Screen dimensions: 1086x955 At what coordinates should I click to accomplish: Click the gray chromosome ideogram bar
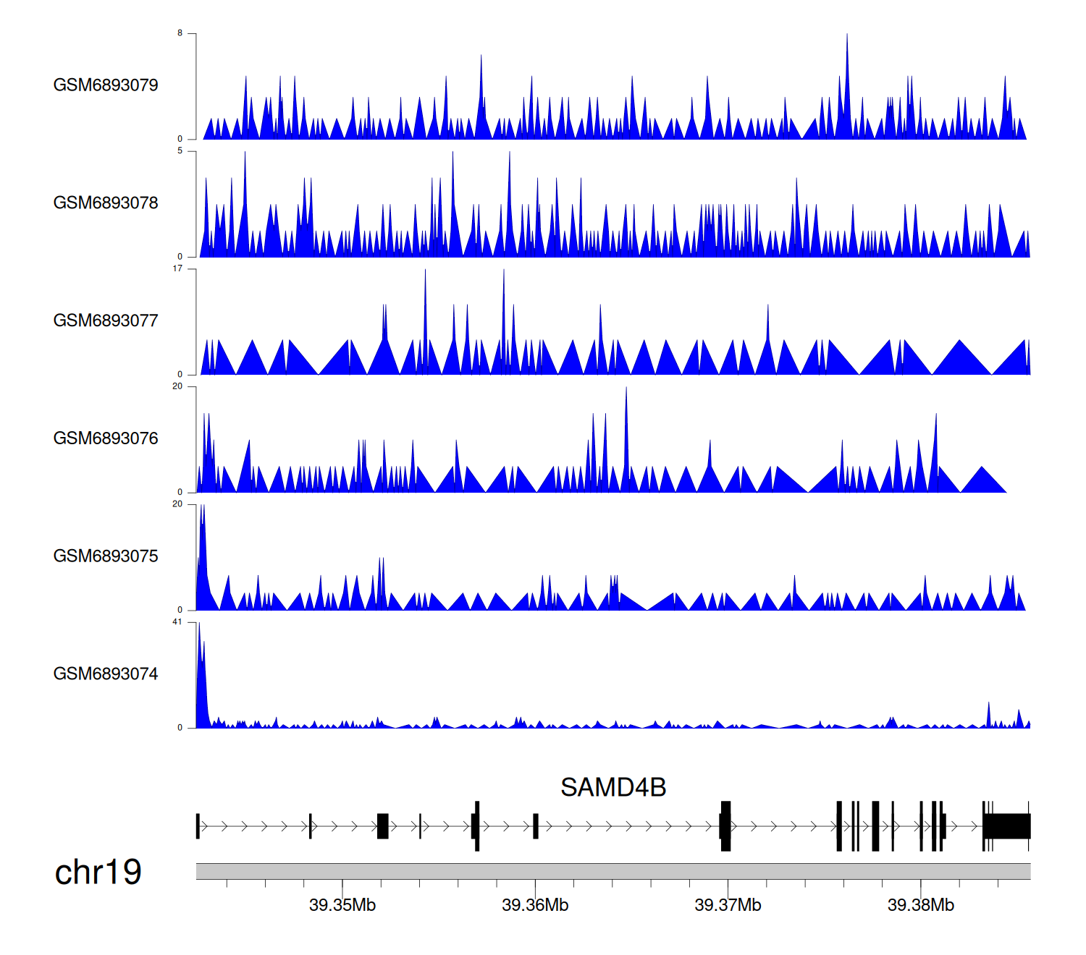click(x=613, y=871)
